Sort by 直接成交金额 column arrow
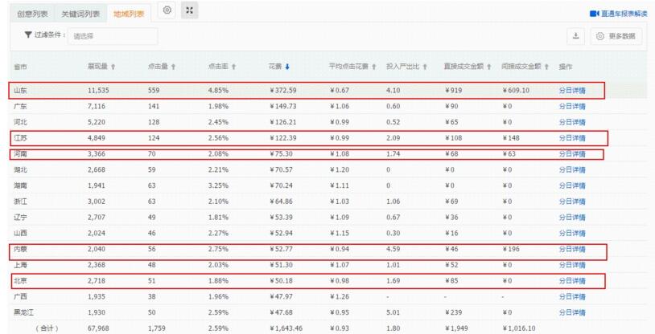655x334 pixels. tap(488, 67)
